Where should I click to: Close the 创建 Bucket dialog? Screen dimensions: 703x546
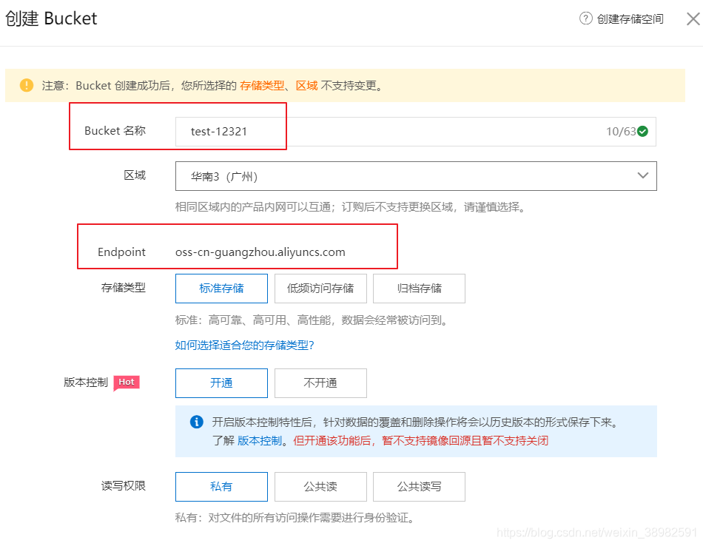pos(693,18)
